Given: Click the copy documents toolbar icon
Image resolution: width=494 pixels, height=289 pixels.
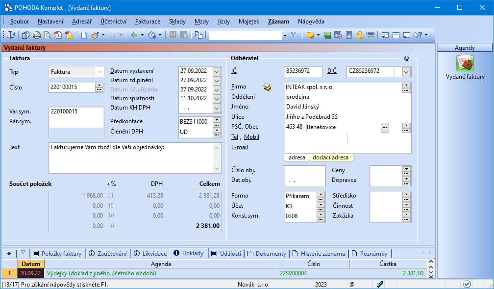Looking at the screenshot, I should [x=25, y=35].
